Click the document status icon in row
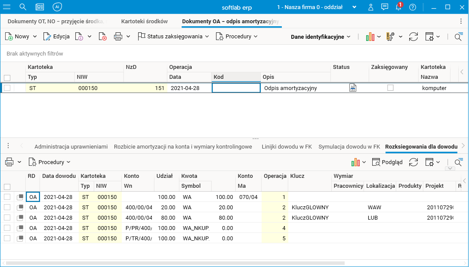The width and height of the screenshot is (469, 267). [353, 88]
